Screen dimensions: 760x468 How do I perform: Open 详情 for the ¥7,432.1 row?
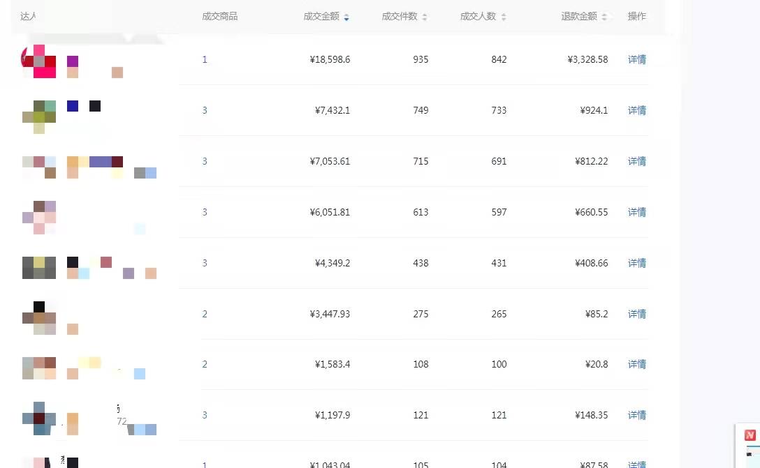pyautogui.click(x=637, y=110)
